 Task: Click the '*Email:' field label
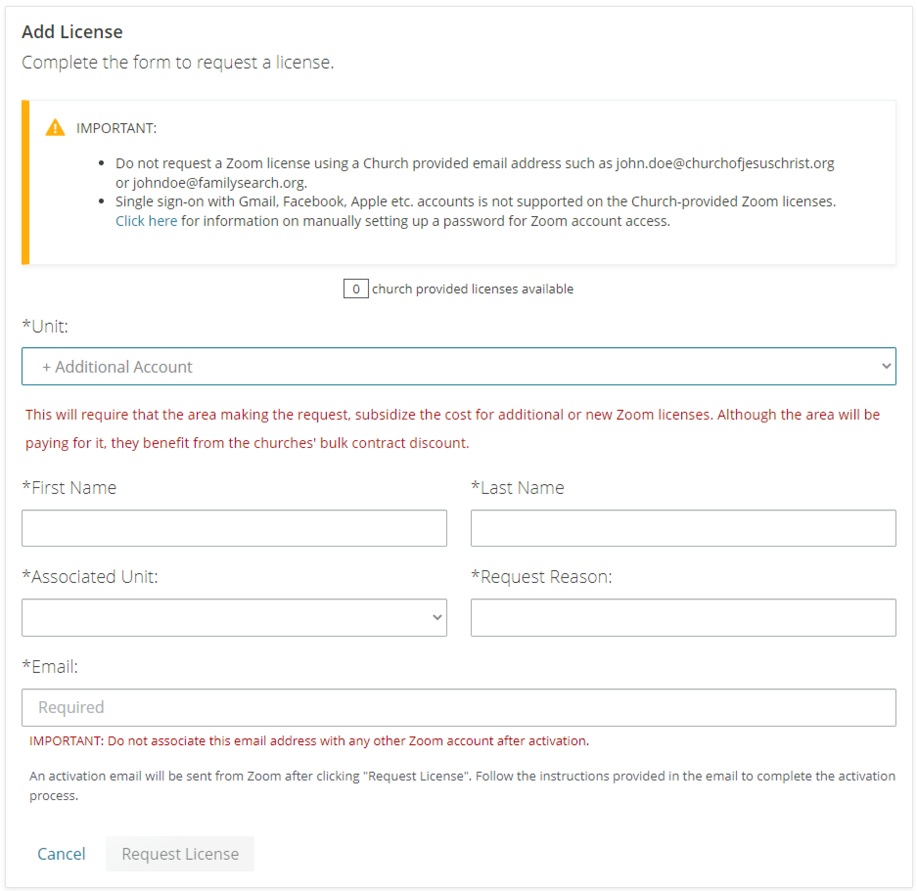click(x=50, y=667)
